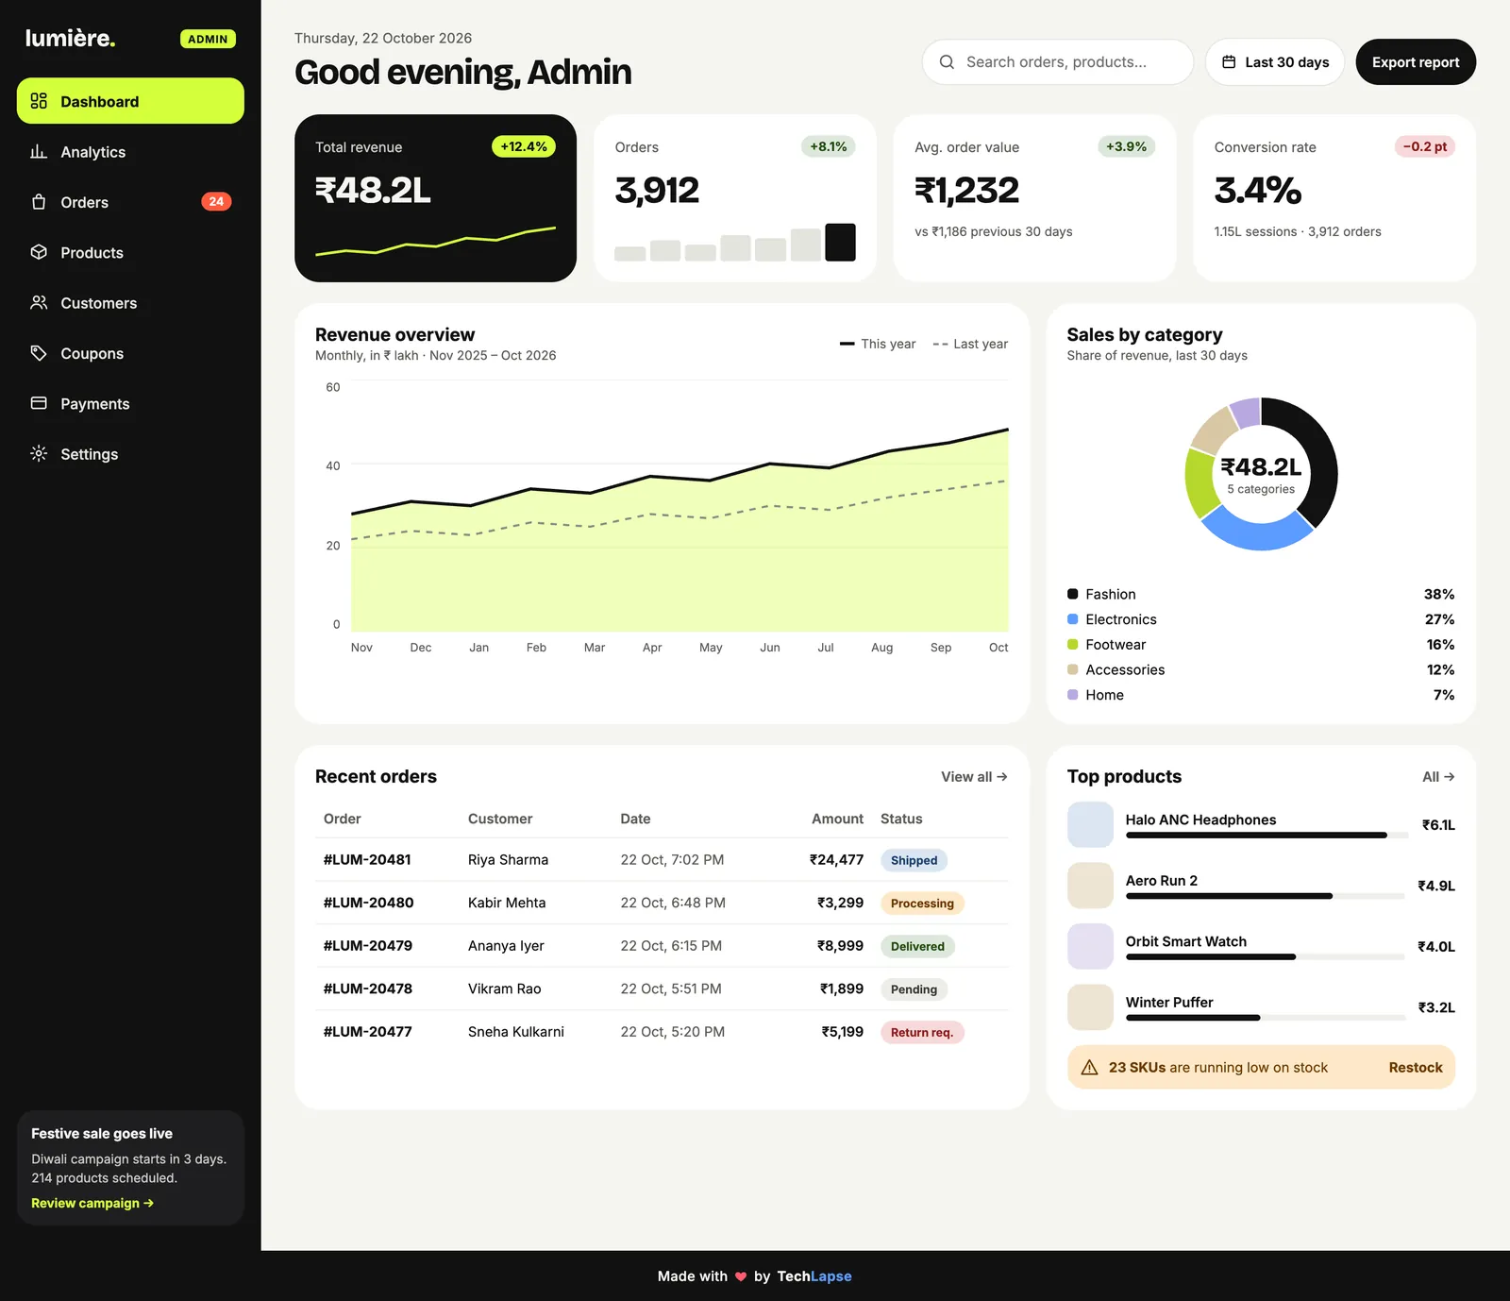Click the heart icon in the footer
The height and width of the screenshot is (1301, 1510).
click(x=741, y=1276)
